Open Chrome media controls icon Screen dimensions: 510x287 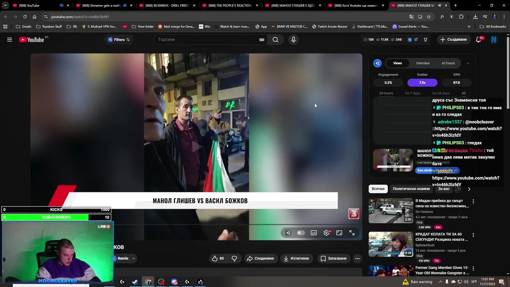tap(485, 17)
